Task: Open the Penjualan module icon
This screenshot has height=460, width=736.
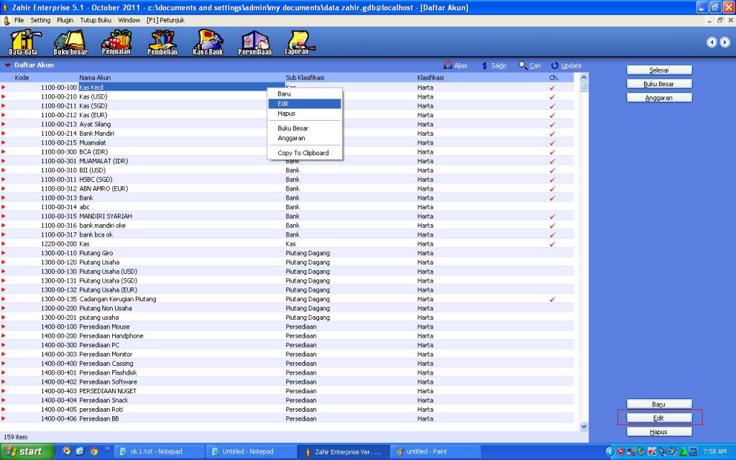Action: [x=116, y=42]
